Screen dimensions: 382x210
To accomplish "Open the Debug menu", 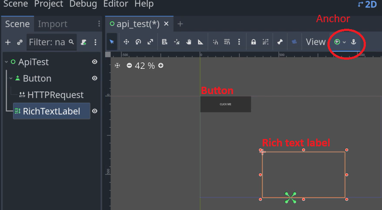I will [83, 4].
